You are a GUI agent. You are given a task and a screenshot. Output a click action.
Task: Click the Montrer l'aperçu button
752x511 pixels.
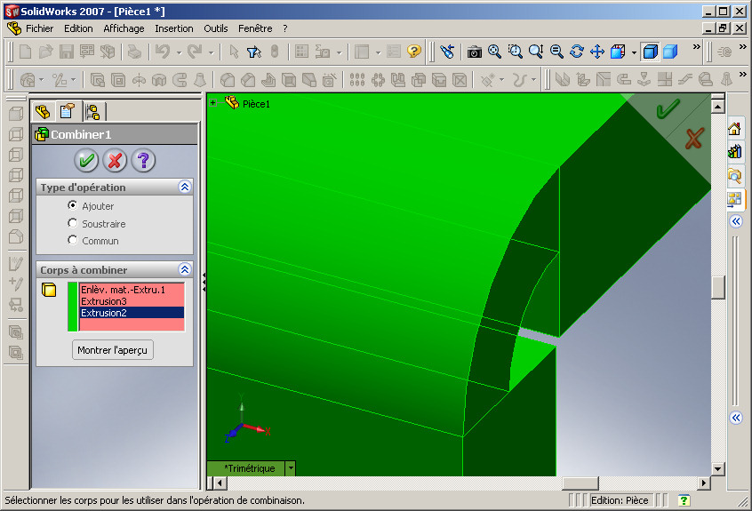(113, 350)
